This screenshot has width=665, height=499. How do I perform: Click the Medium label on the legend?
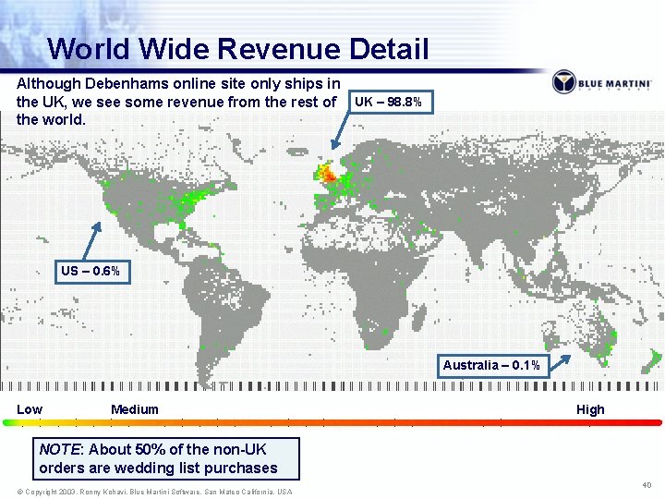pos(135,409)
